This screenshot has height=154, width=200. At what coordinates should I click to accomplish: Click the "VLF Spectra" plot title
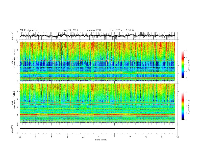[x=29, y=30]
